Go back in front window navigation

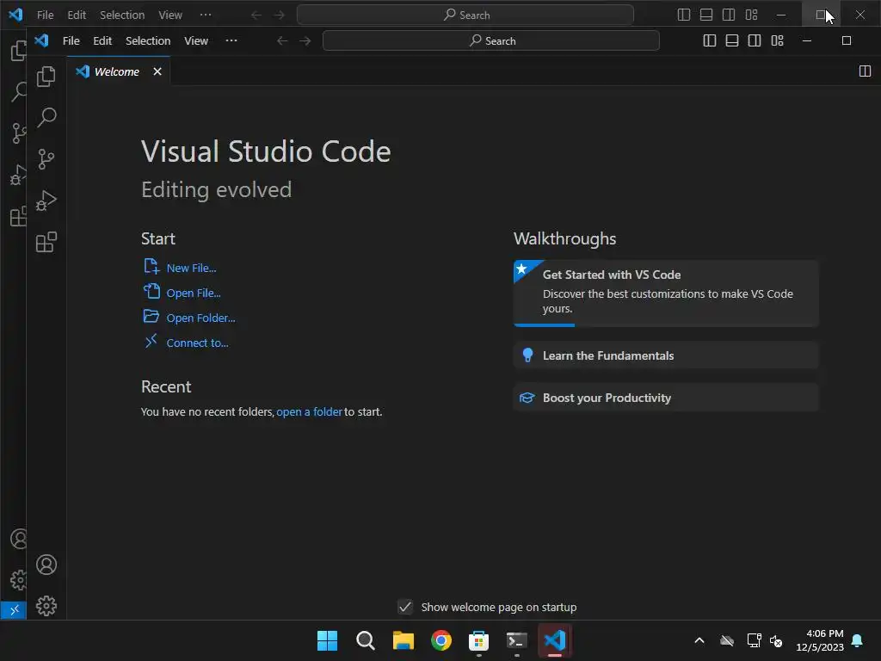(x=282, y=40)
